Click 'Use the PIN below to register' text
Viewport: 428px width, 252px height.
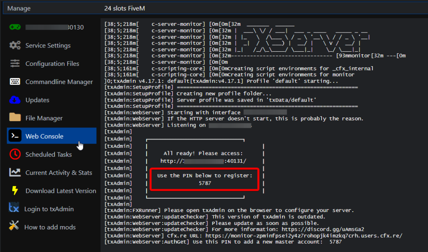205,176
